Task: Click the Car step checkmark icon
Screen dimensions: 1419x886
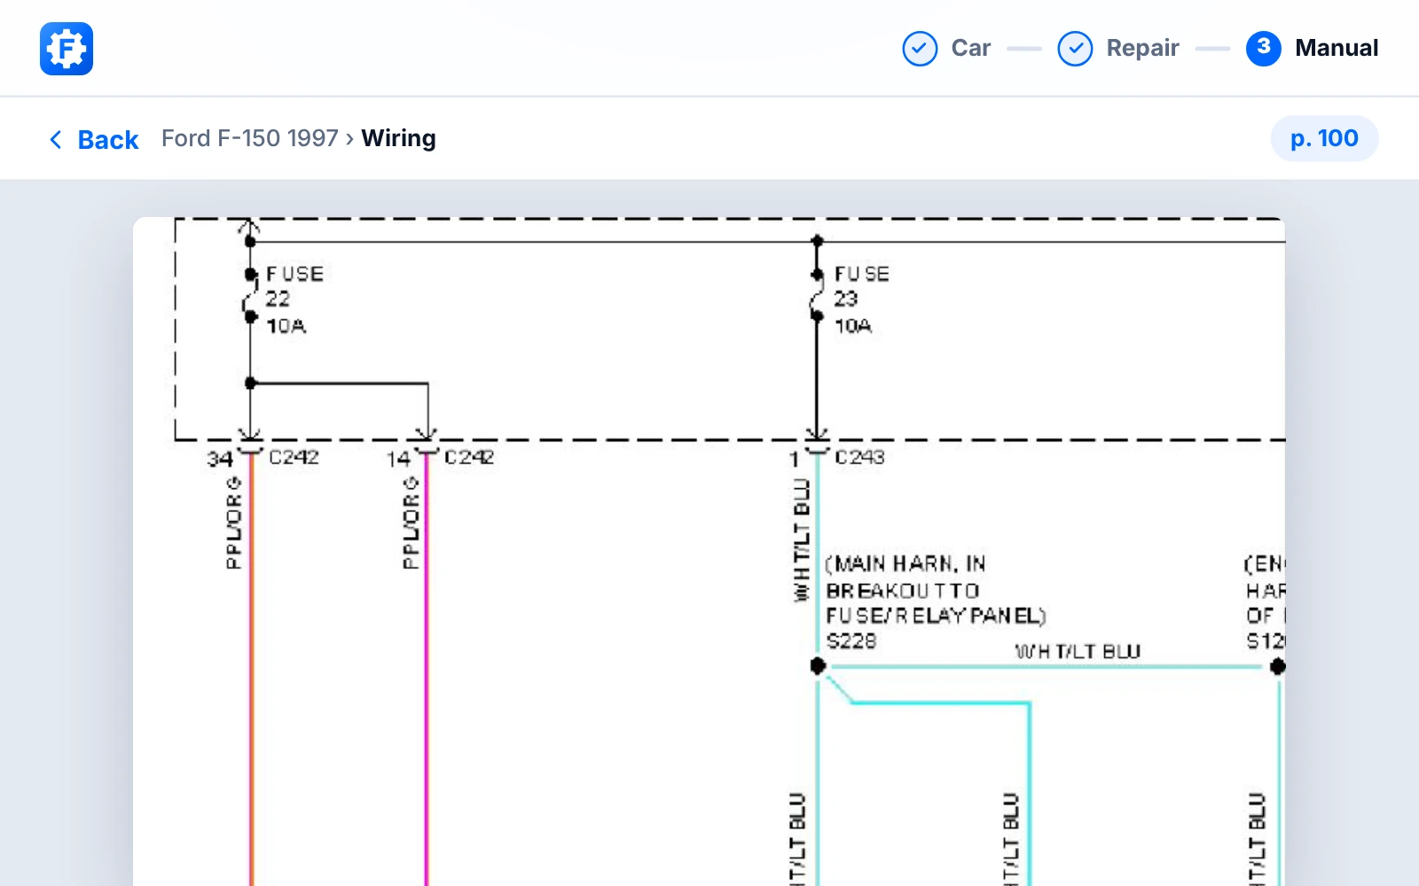Action: click(920, 49)
